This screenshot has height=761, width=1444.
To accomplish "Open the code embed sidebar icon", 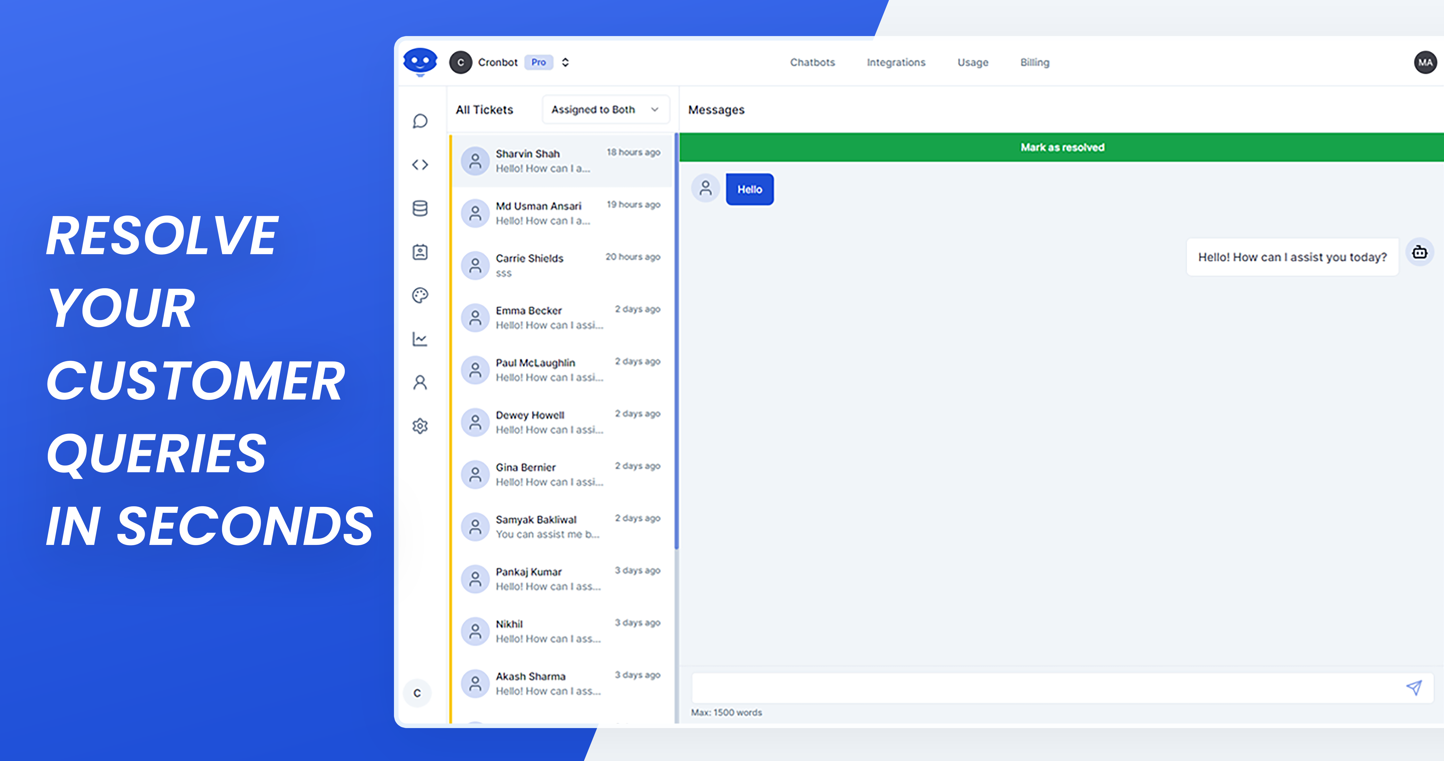I will pyautogui.click(x=420, y=165).
